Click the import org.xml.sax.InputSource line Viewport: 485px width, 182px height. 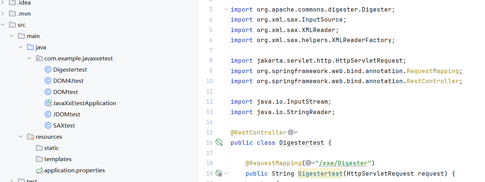289,19
